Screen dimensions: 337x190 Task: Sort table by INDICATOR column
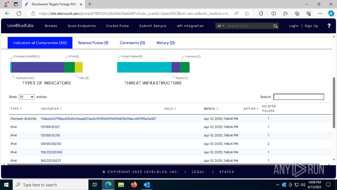pyautogui.click(x=51, y=109)
